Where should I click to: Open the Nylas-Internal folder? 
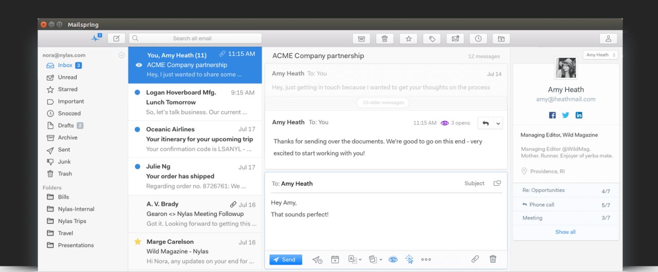[76, 209]
